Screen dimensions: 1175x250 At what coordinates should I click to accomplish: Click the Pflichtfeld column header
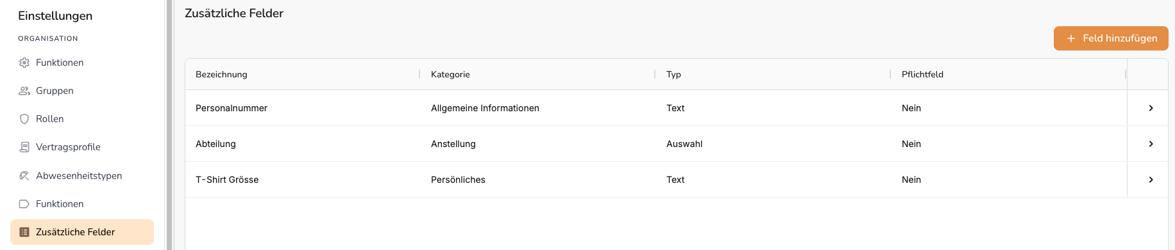point(922,74)
